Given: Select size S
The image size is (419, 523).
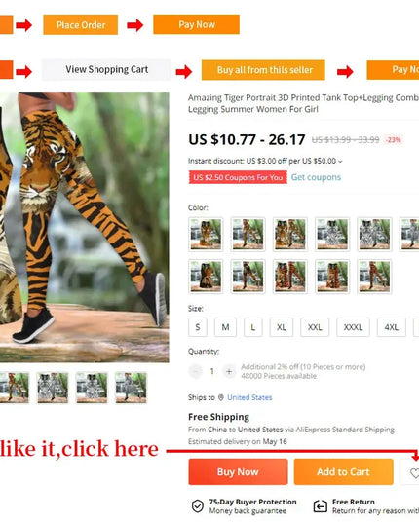Looking at the screenshot, I should pyautogui.click(x=198, y=327).
